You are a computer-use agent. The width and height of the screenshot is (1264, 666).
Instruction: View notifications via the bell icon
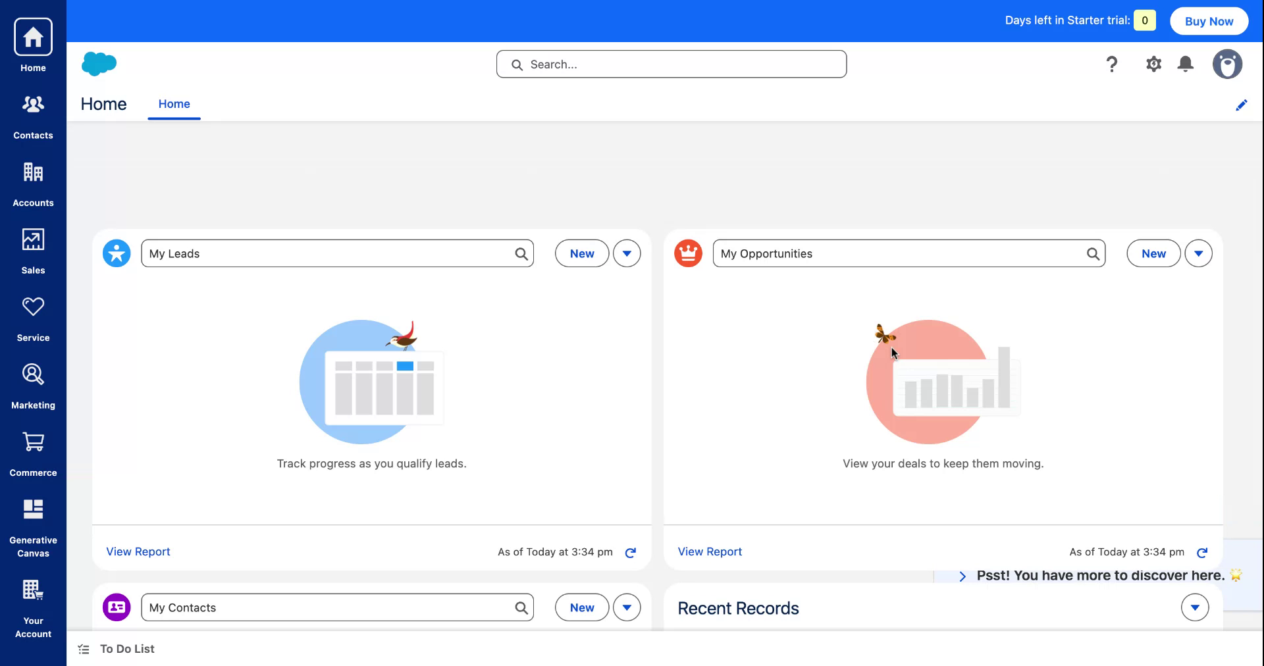coord(1185,64)
